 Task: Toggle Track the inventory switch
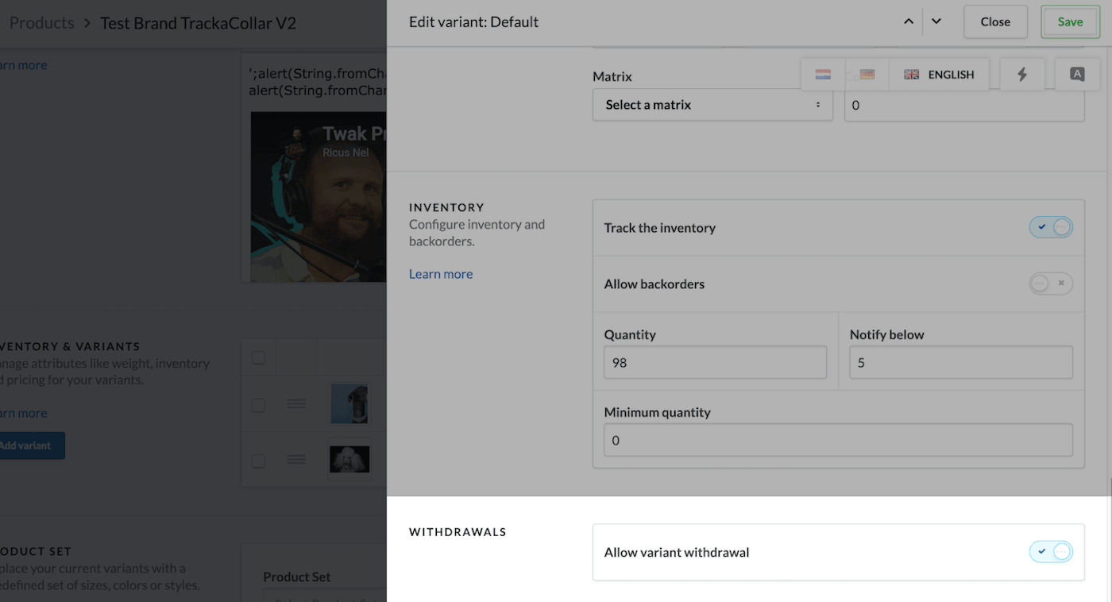pyautogui.click(x=1051, y=228)
